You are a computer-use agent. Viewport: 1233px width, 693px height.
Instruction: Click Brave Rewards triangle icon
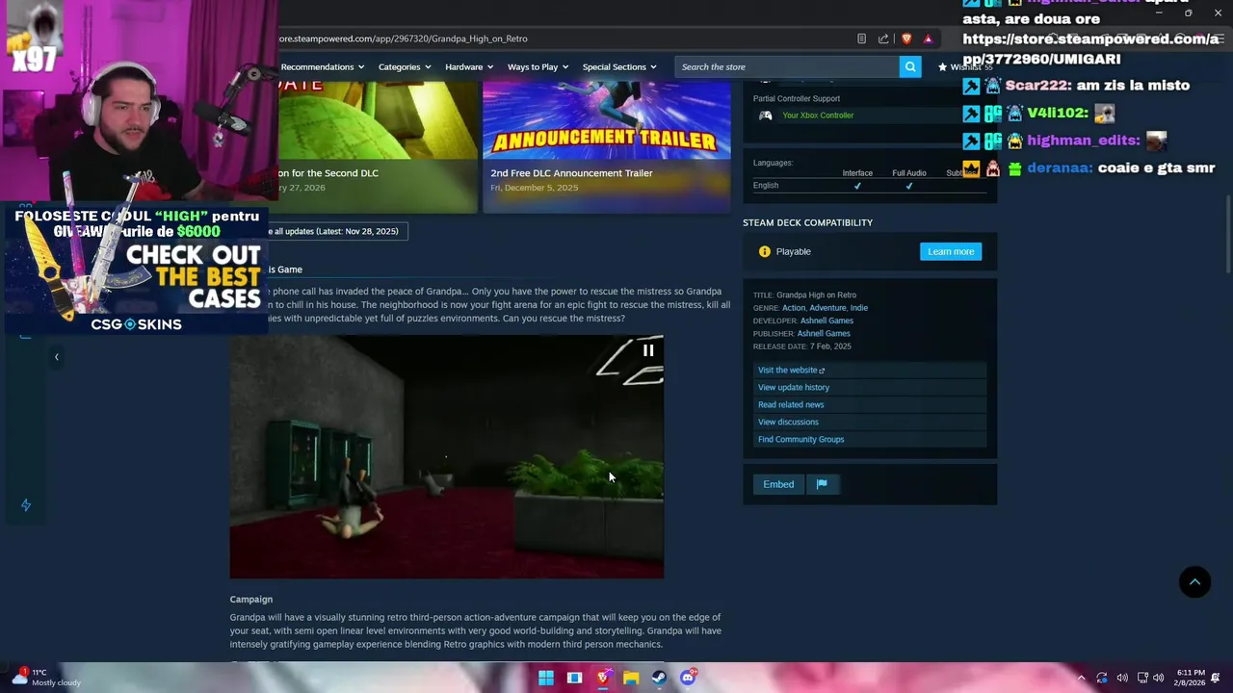point(928,38)
